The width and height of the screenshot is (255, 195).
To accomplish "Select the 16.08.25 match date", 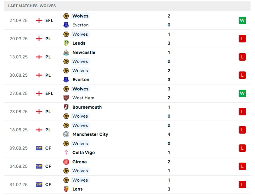I will tap(19, 130).
